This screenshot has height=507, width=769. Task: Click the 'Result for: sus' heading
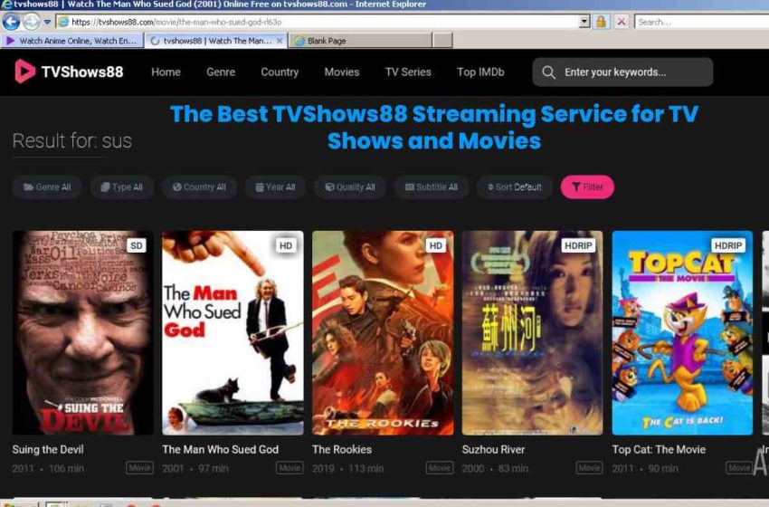(72, 141)
